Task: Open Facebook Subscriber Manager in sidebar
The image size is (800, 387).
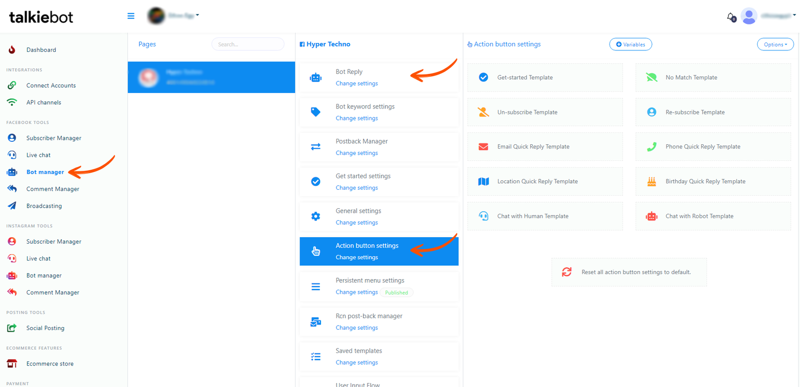Action: tap(53, 138)
